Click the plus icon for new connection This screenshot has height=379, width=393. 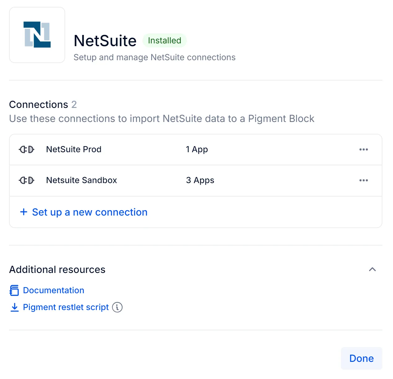pos(24,212)
